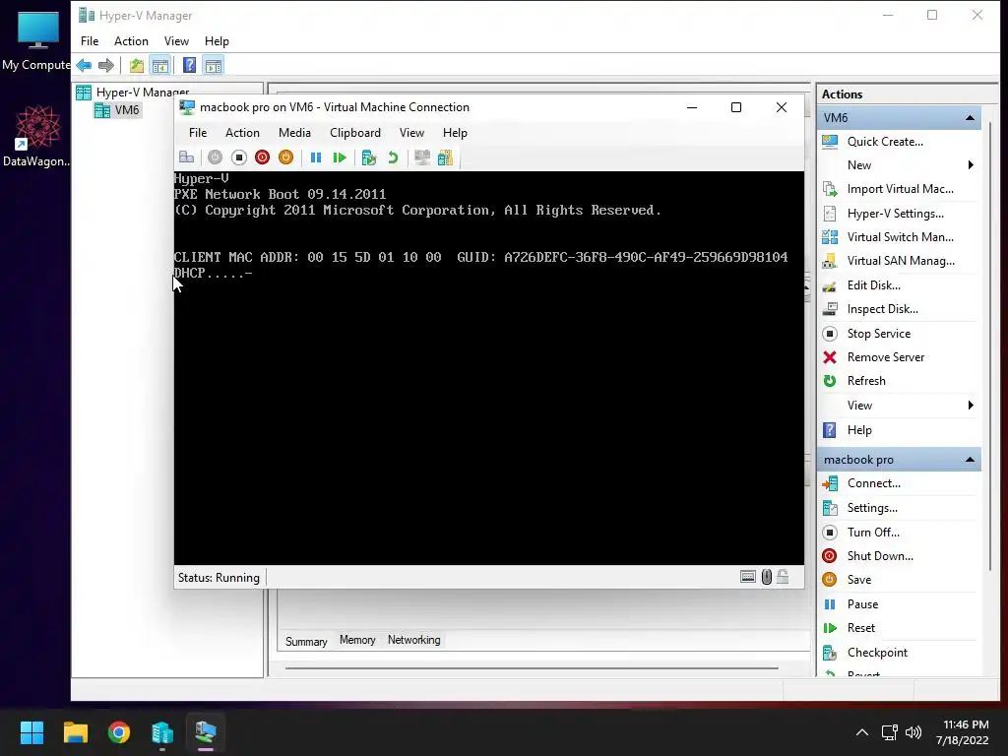Switch to the Memory tab

click(x=357, y=640)
